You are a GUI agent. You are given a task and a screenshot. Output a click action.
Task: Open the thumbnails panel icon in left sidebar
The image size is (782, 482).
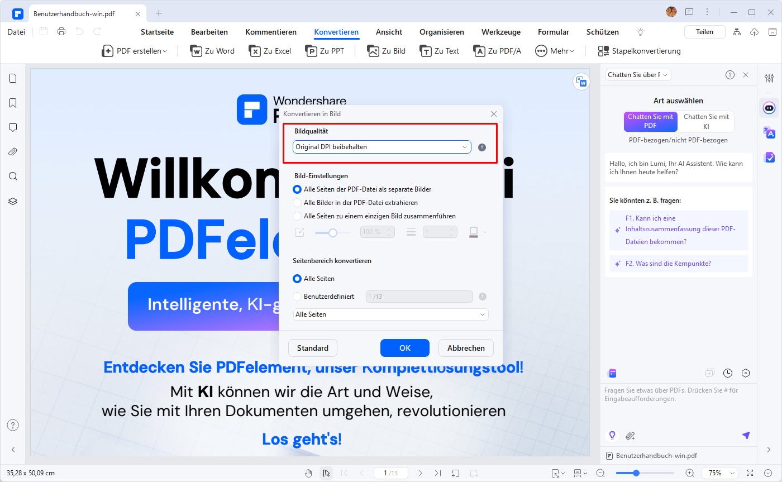(x=13, y=78)
